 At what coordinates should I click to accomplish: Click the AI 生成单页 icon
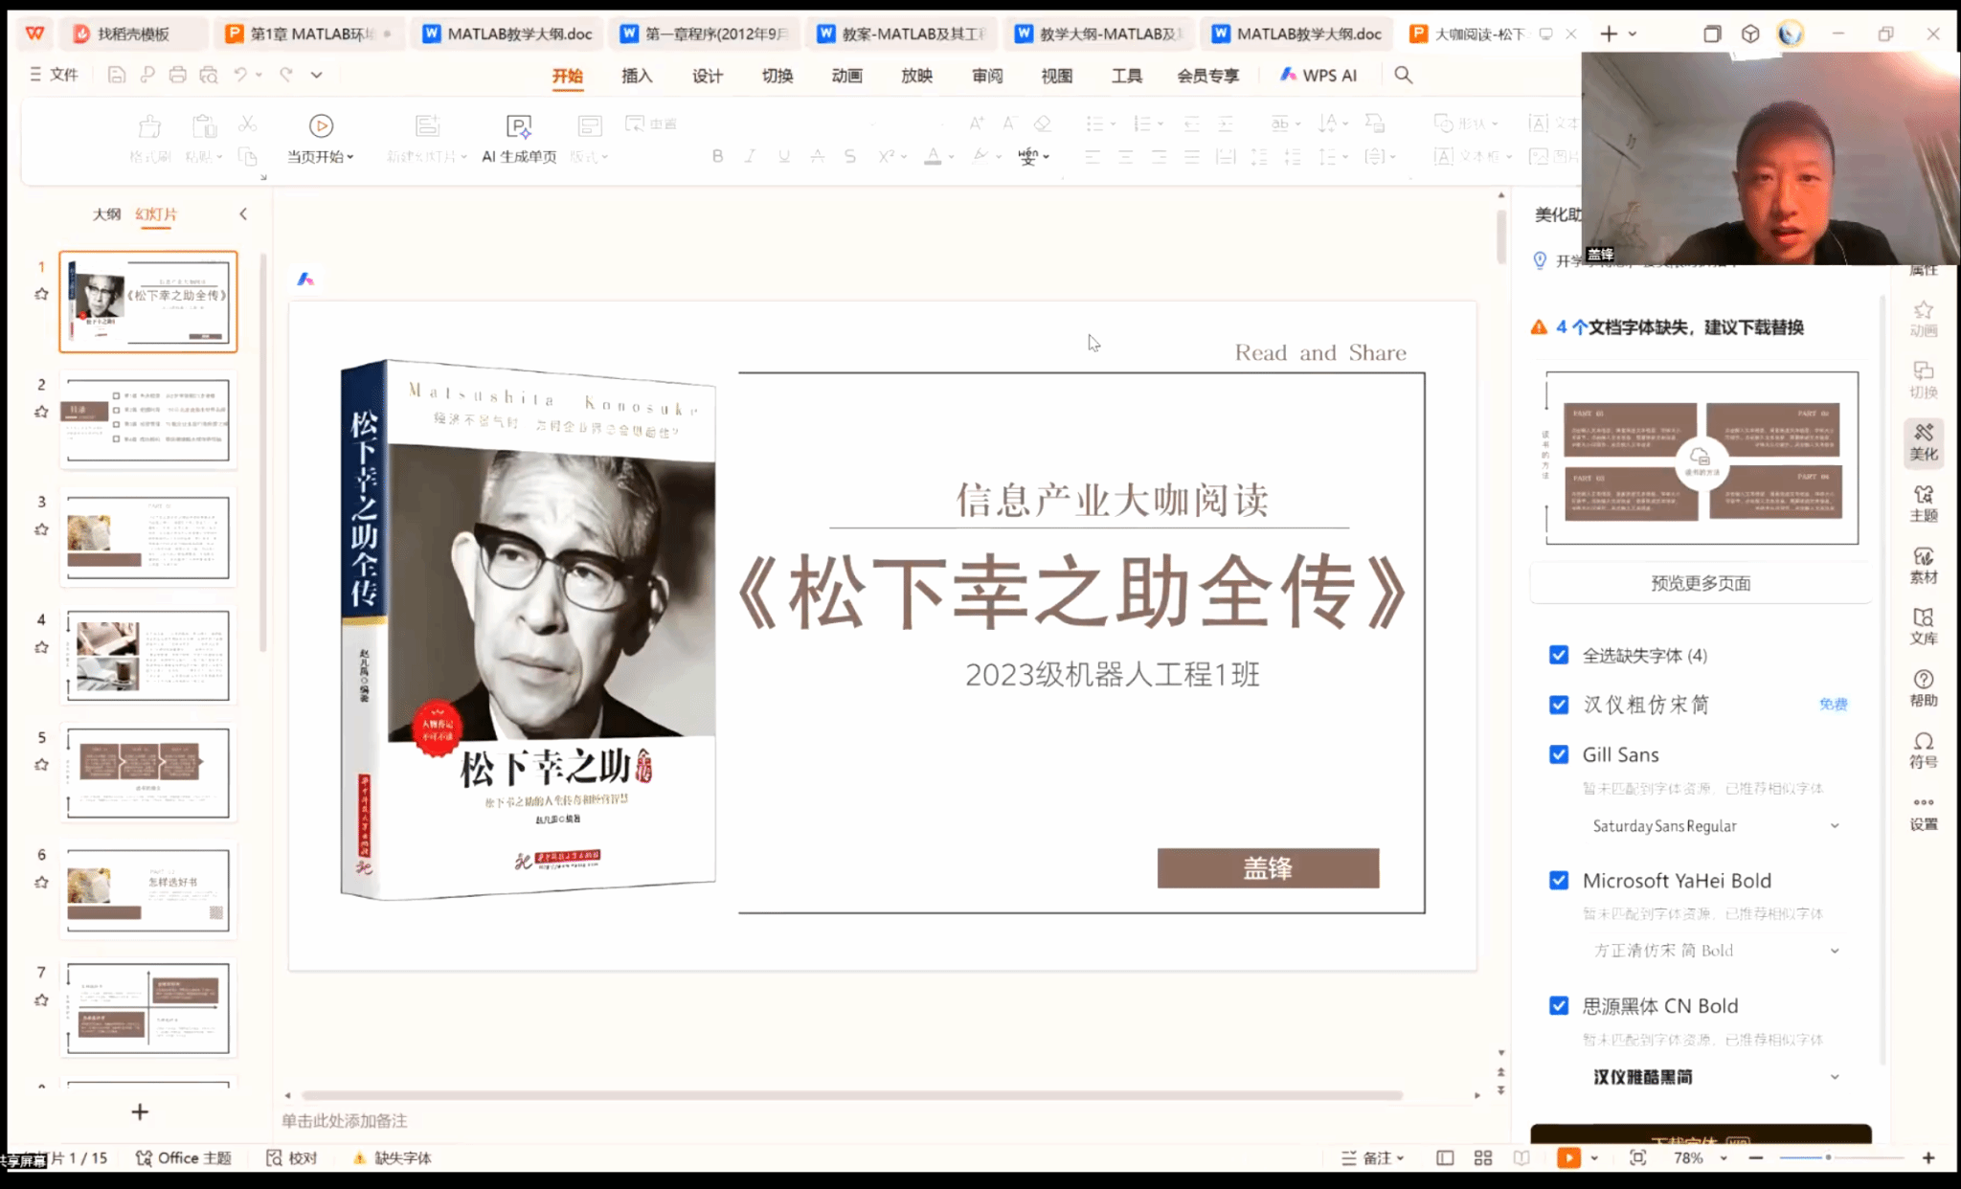tap(518, 127)
